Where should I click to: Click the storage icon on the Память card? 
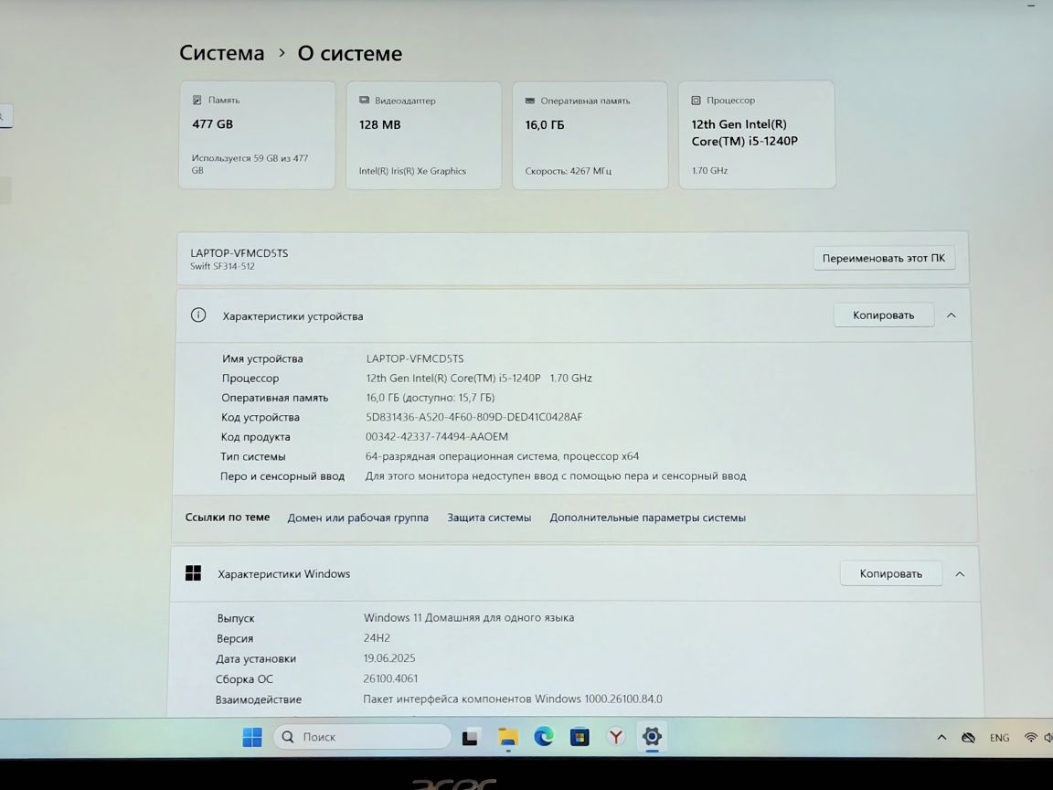click(197, 100)
